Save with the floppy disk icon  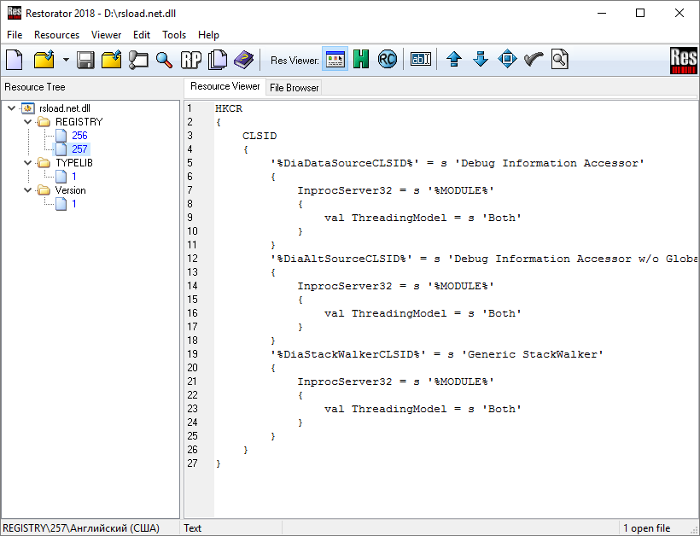pos(85,60)
